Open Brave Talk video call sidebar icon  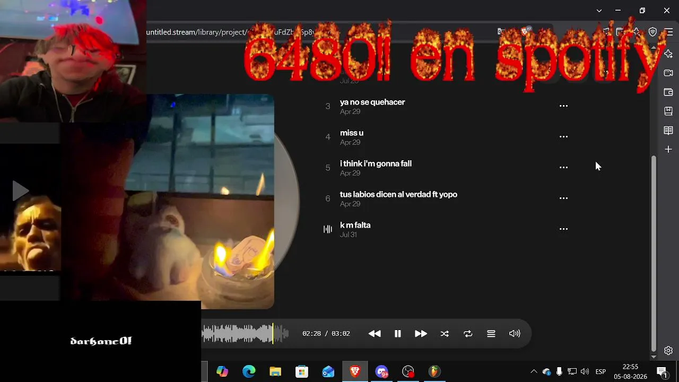668,73
